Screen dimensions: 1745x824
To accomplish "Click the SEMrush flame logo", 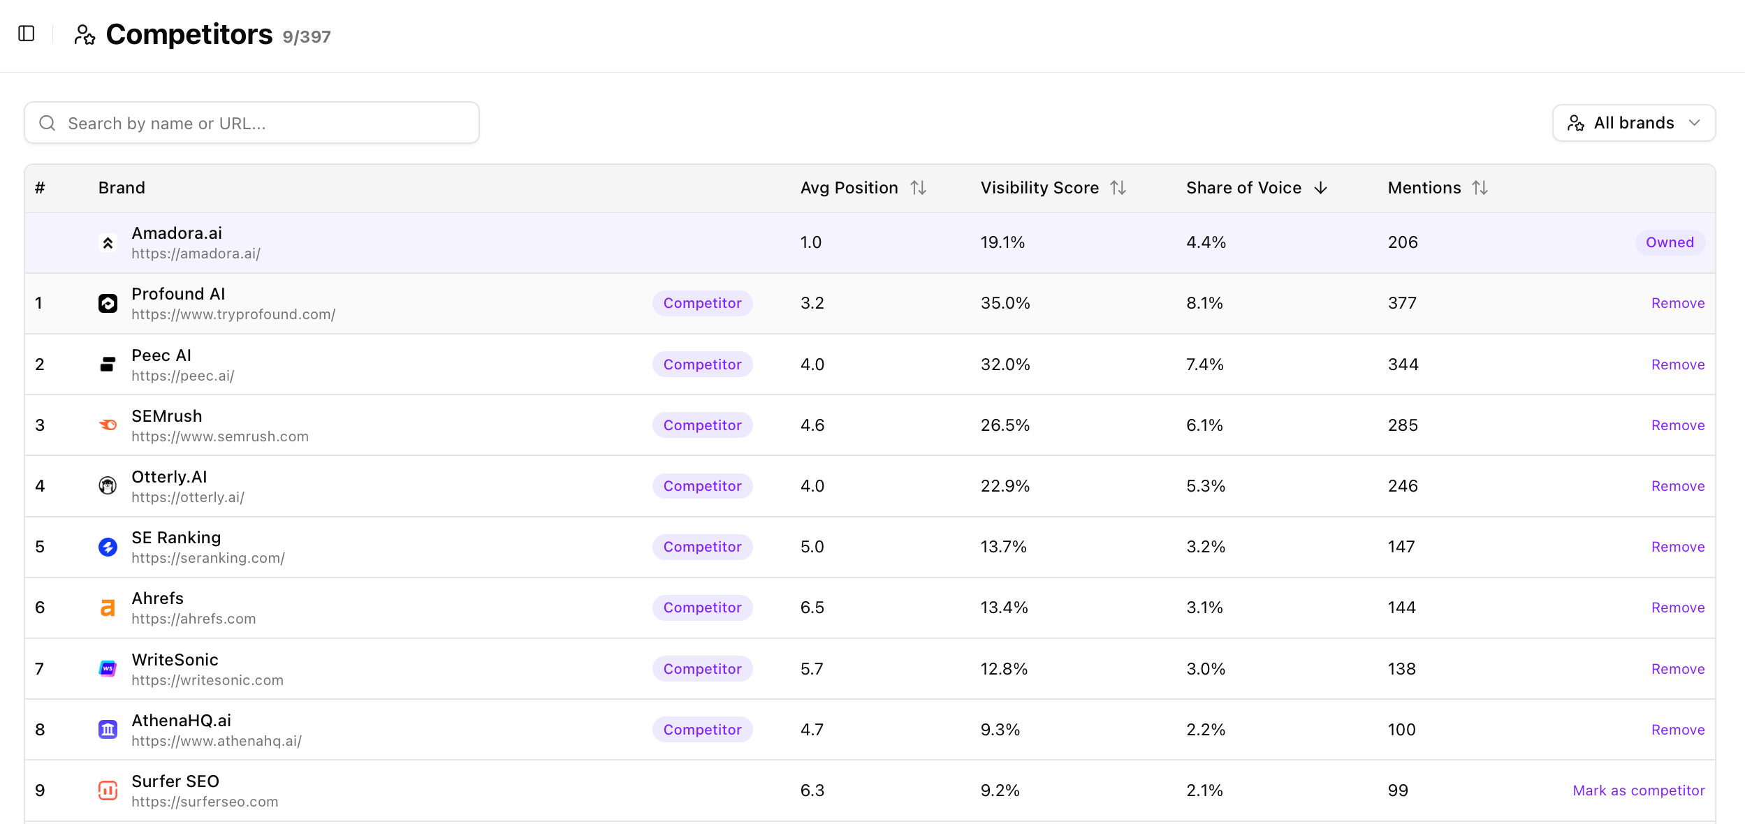I will tap(108, 425).
